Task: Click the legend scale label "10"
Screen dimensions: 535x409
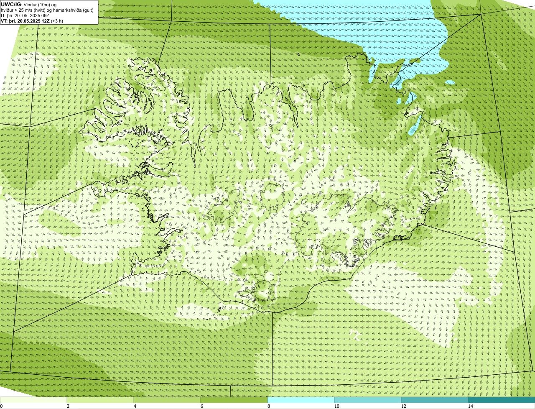Action: click(336, 406)
